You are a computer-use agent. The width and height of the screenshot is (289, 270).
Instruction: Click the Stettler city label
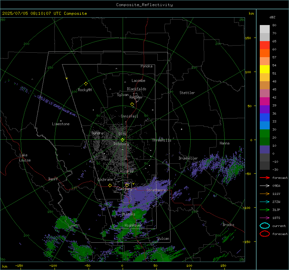click(187, 93)
